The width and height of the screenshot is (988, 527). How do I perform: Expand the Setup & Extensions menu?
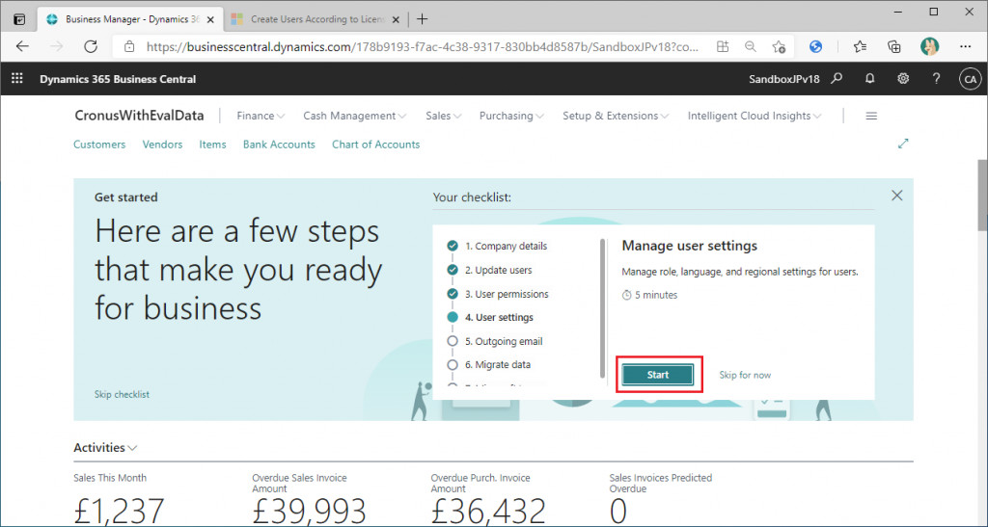(616, 116)
